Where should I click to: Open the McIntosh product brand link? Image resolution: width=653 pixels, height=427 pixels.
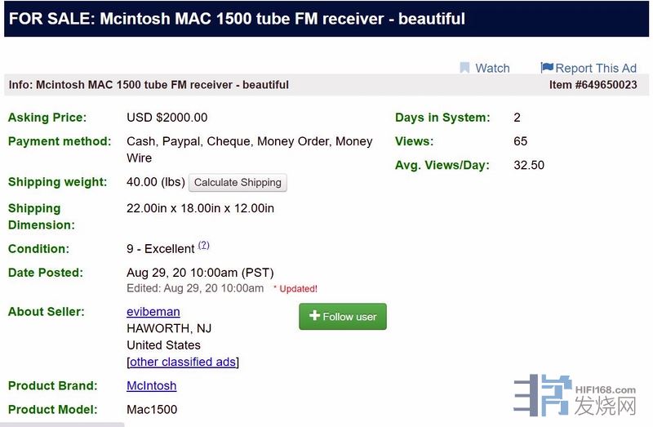click(x=151, y=385)
